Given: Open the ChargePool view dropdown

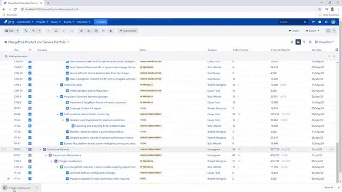Looking at the screenshot, I should coord(324,42).
